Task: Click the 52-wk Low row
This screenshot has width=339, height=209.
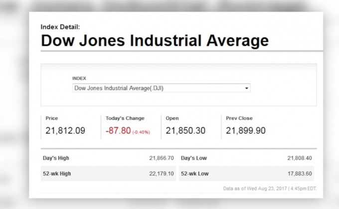Action: (247, 173)
